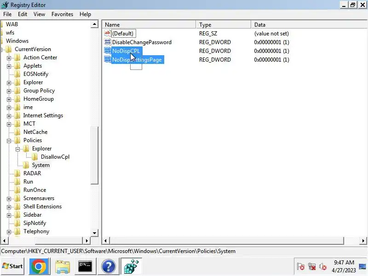This screenshot has width=368, height=276.
Task: Sort values by Name column header
Action: click(149, 25)
